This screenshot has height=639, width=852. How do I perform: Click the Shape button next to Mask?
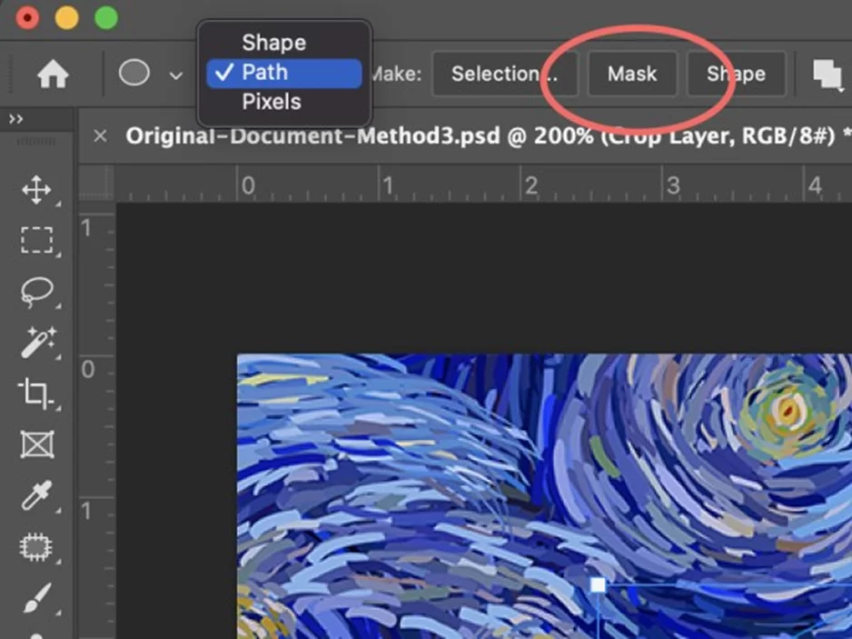point(736,74)
